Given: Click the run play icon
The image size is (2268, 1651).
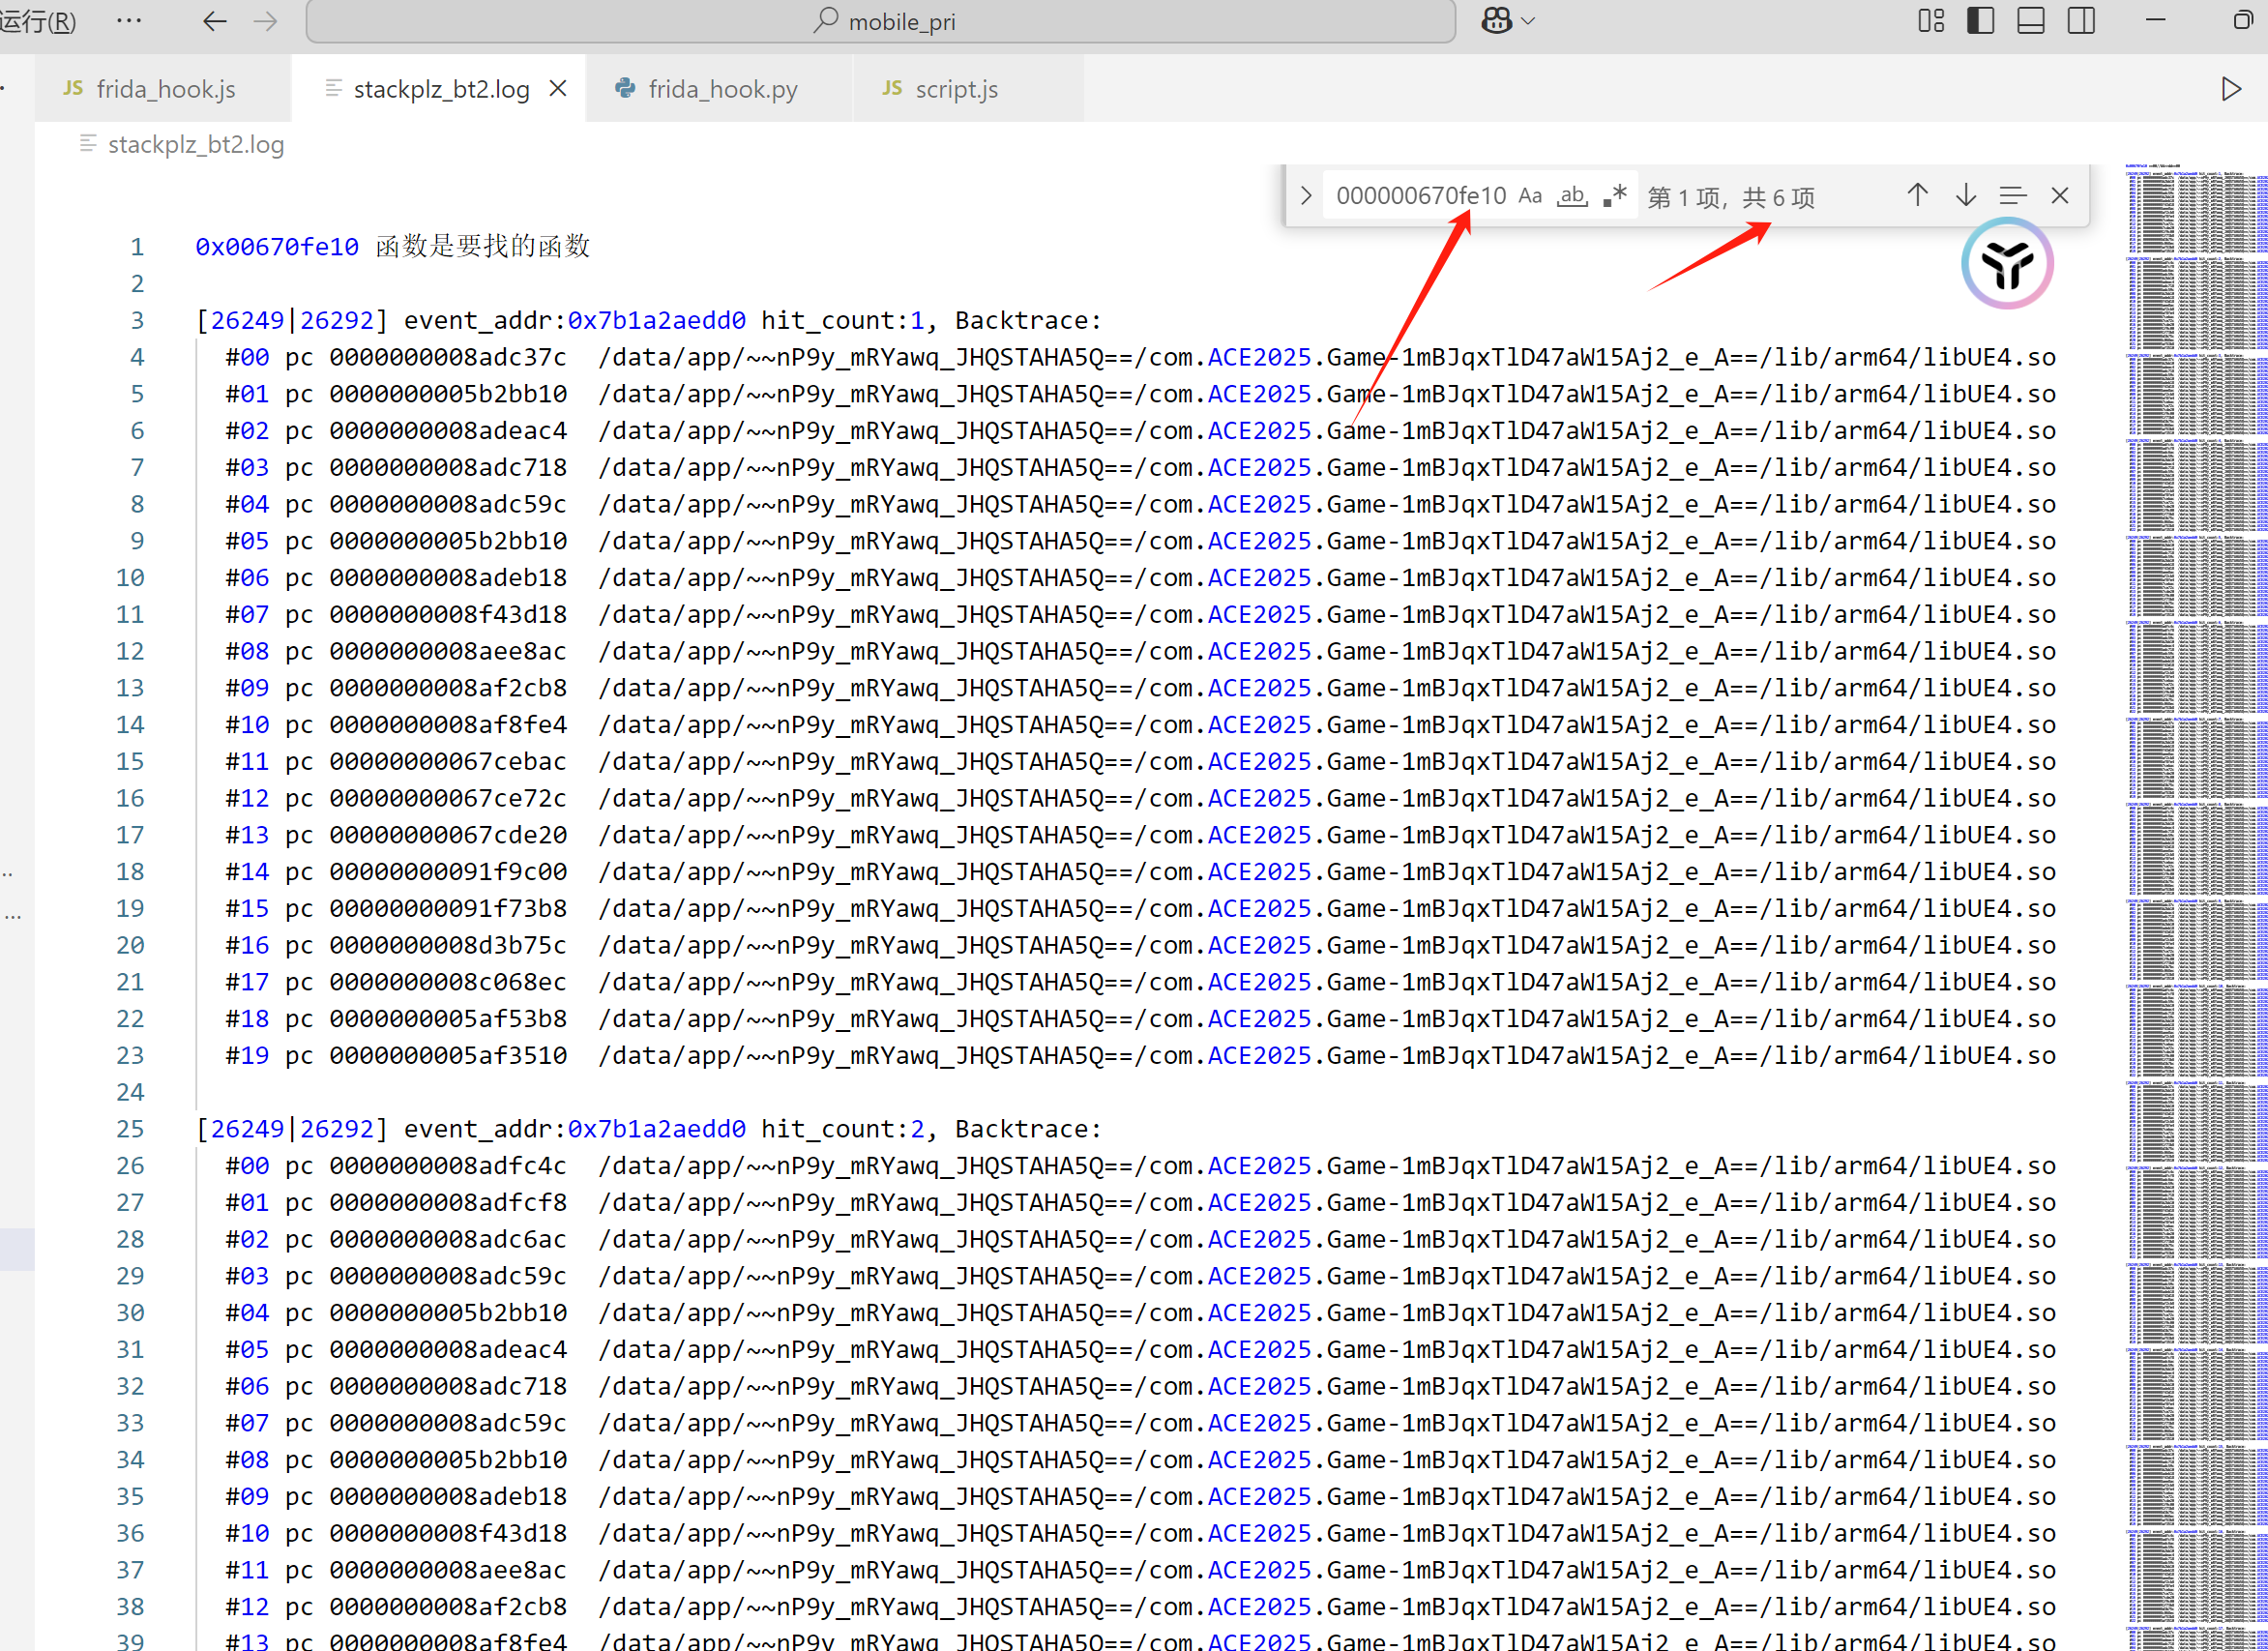Looking at the screenshot, I should [2231, 89].
